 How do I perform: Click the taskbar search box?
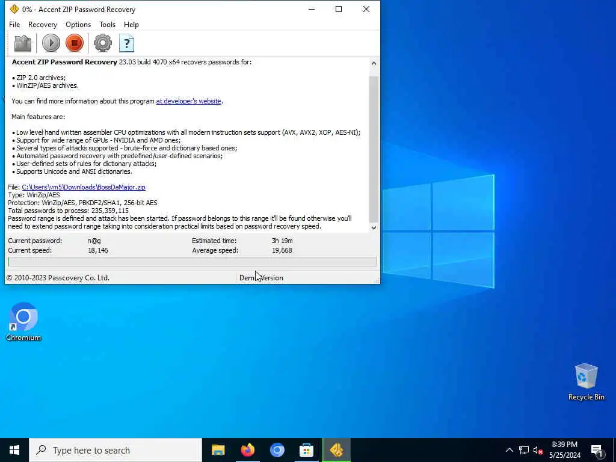[115, 450]
